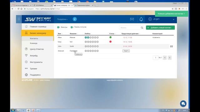Image resolution: width=200 pixels, height=112 pixels.
Task: Click the browser address bar
Action: (97, 9)
